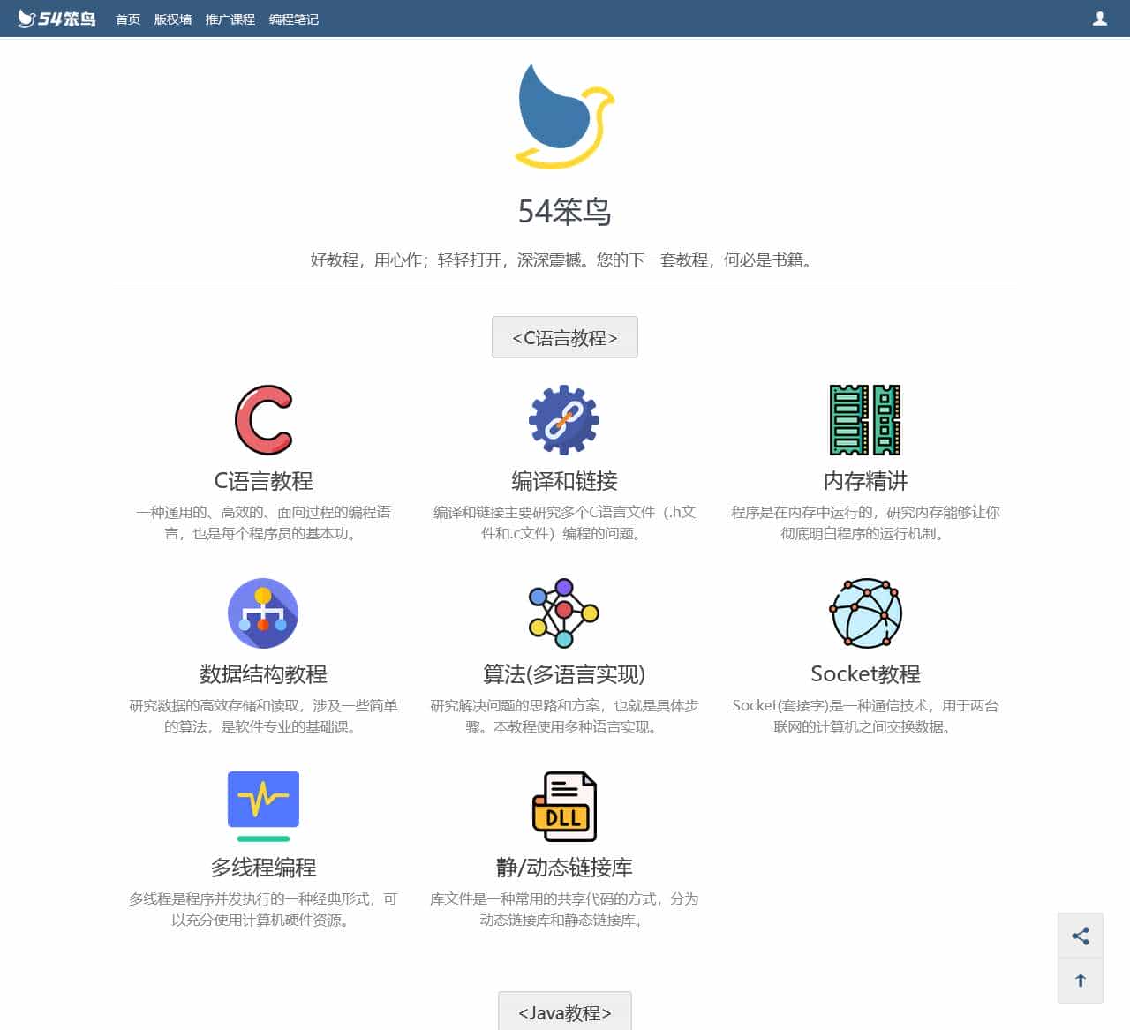
Task: Open the 首页 menu item
Action: [x=127, y=18]
